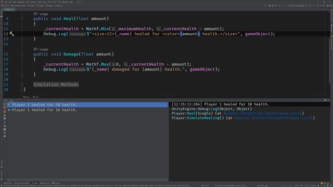Open the Help menu
The image size is (333, 187).
[71, 2]
